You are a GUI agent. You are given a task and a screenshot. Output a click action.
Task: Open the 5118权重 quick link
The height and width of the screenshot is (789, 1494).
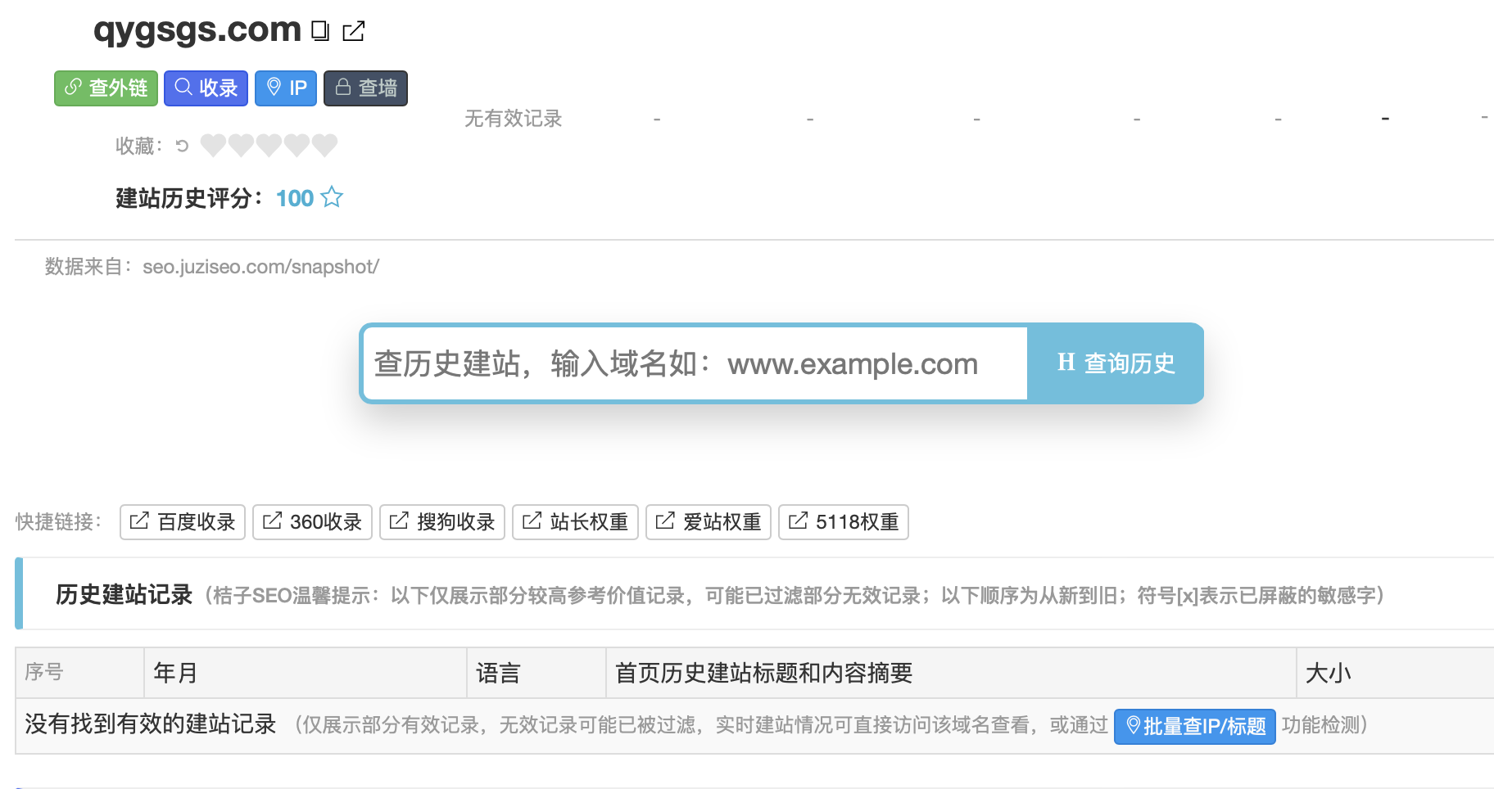pos(844,522)
